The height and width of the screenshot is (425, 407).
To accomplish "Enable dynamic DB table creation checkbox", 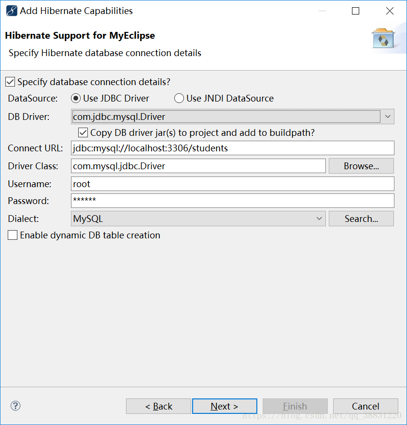I will click(13, 235).
